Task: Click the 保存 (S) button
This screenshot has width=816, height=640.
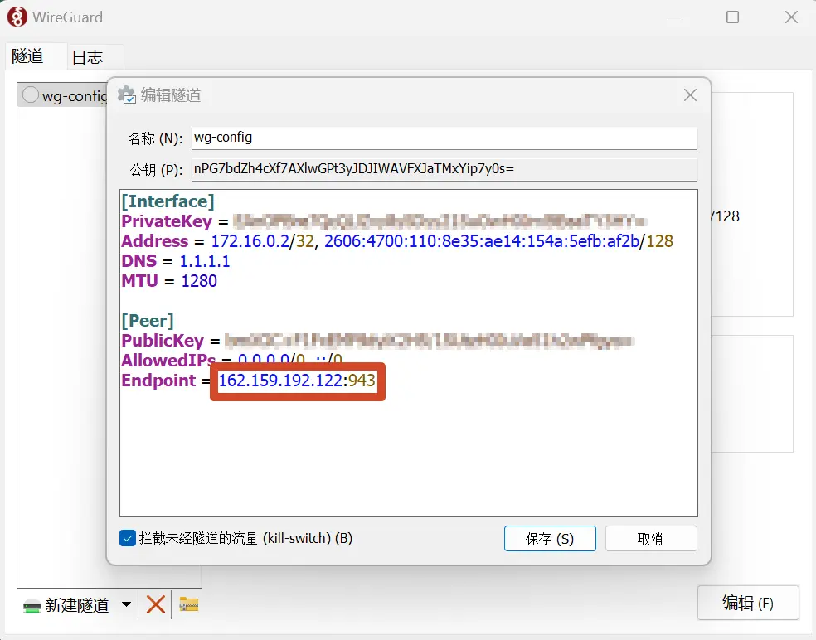Action: click(550, 539)
